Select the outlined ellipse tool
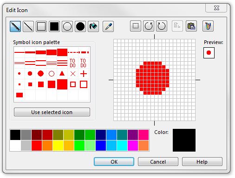 [67, 26]
